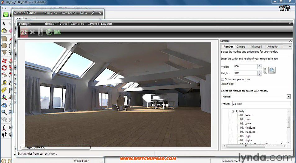
Task: Select the Paint Bucket tool
Action: pyautogui.click(x=4, y=30)
